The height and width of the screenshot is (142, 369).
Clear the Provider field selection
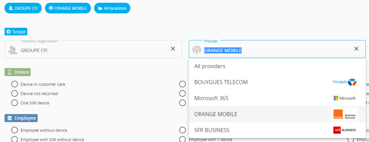point(356,49)
